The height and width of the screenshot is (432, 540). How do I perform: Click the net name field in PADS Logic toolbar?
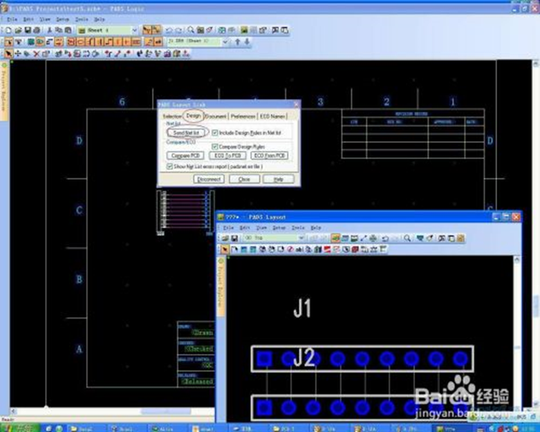point(194,41)
